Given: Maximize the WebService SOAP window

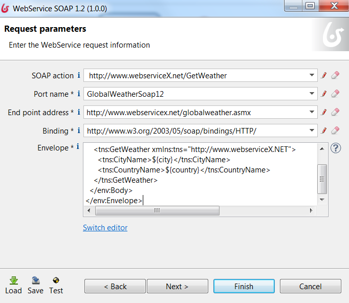Looking at the screenshot, I should (x=310, y=6).
